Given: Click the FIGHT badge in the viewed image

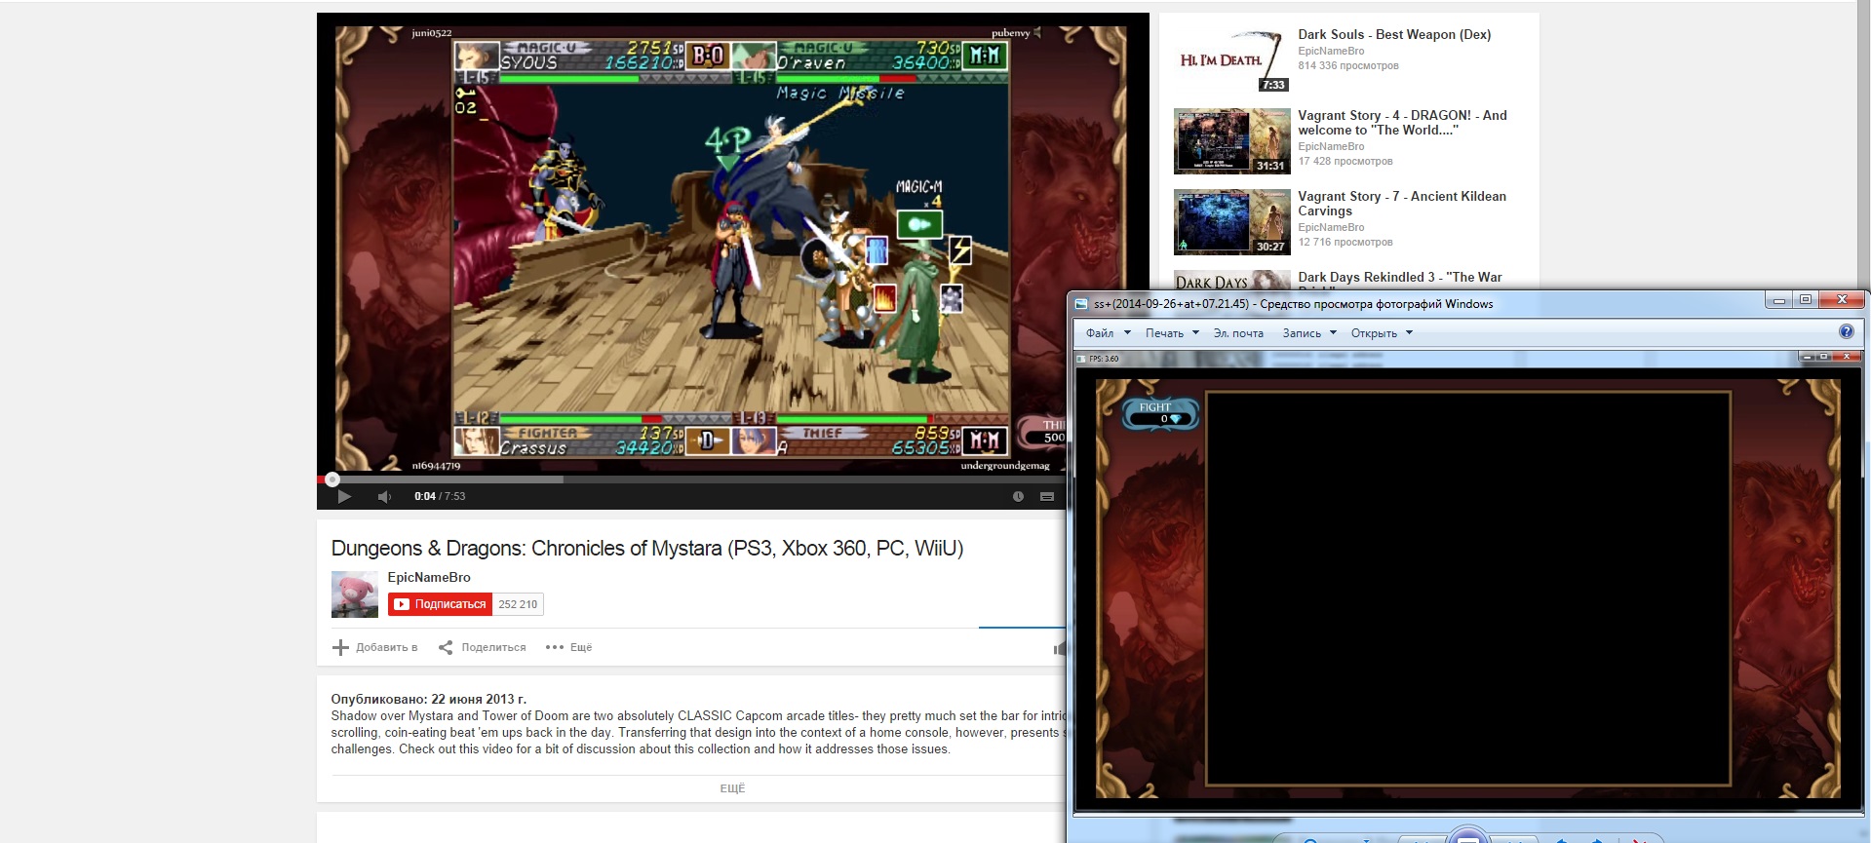Looking at the screenshot, I should (x=1161, y=413).
